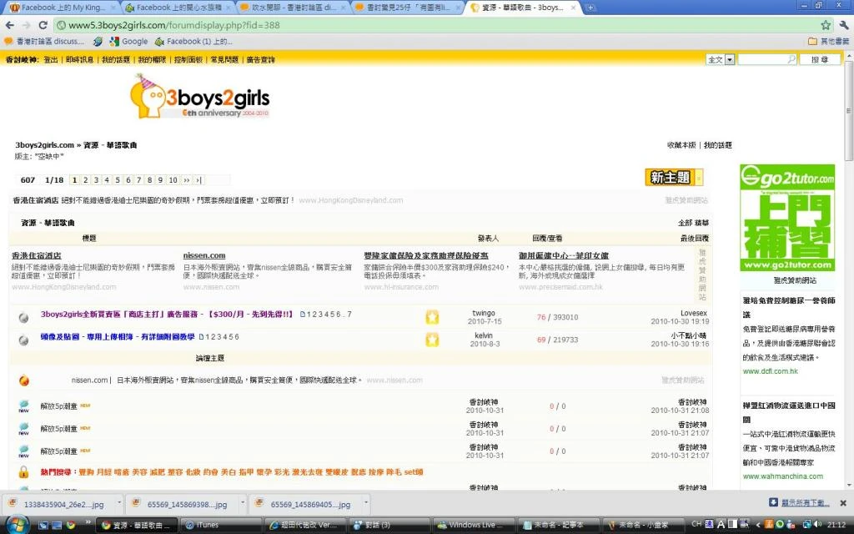The width and height of the screenshot is (854, 534).
Task: Switch to 香討驚見25仔 tab
Action: click(x=407, y=8)
